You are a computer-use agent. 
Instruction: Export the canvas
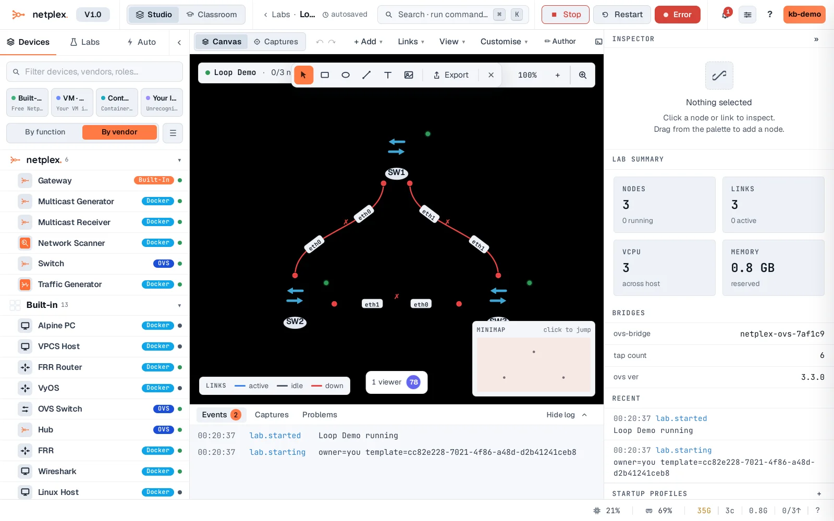pyautogui.click(x=451, y=75)
